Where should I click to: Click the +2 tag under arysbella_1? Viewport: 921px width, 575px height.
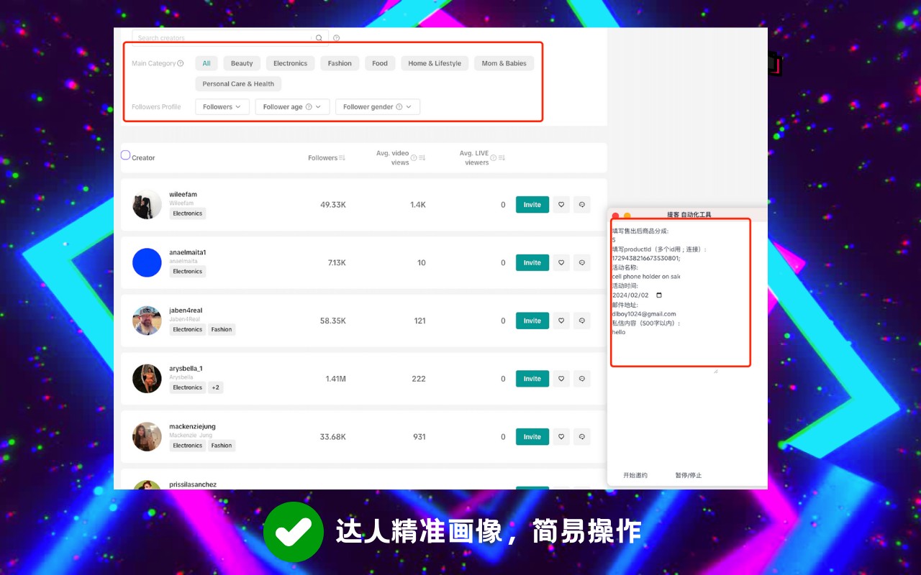(x=215, y=387)
